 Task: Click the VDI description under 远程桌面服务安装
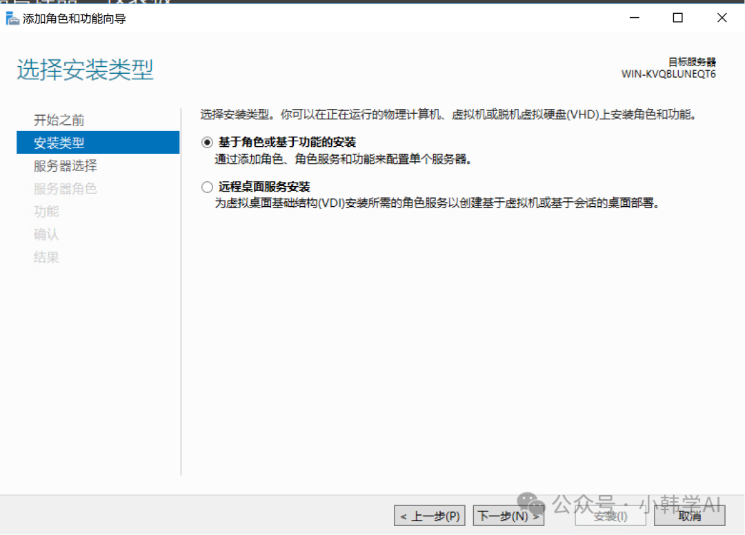437,204
